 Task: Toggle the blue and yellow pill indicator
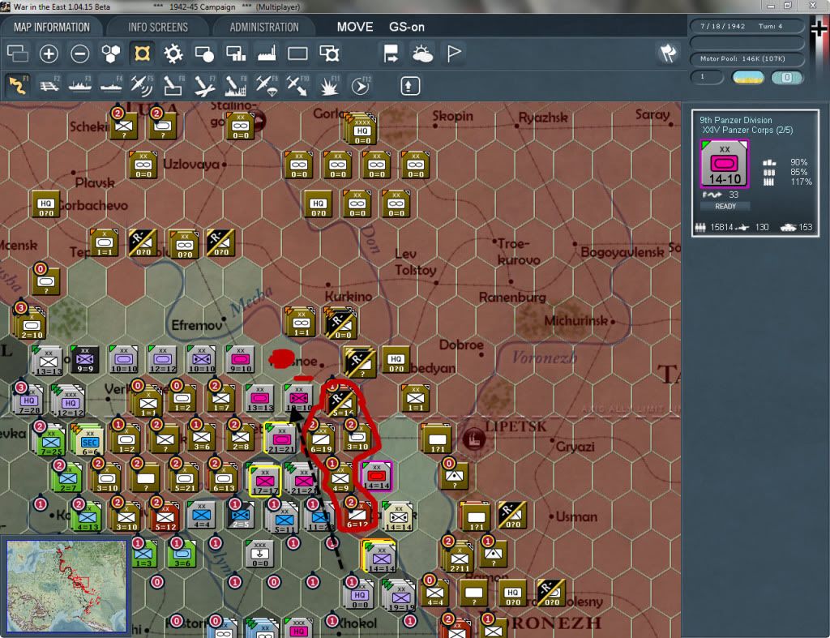(748, 78)
